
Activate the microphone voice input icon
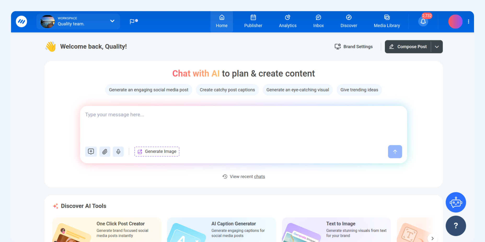(x=118, y=152)
